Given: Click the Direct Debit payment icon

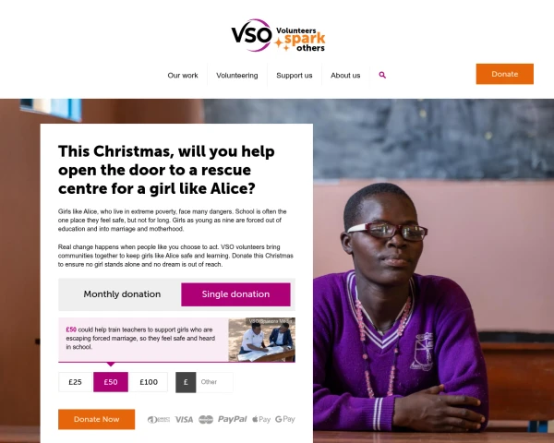Looking at the screenshot, I should pos(159,420).
